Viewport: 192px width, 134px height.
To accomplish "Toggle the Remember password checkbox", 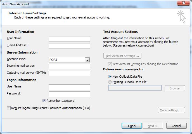I will pos(44,101).
